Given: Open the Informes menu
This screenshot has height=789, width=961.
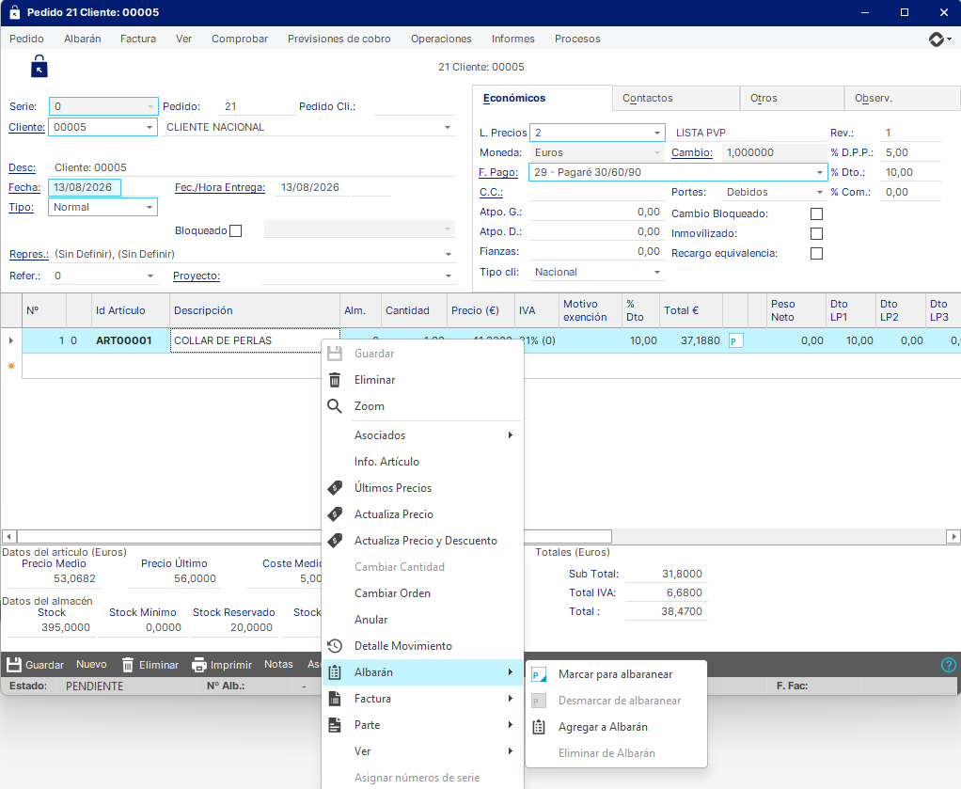Looking at the screenshot, I should tap(513, 39).
